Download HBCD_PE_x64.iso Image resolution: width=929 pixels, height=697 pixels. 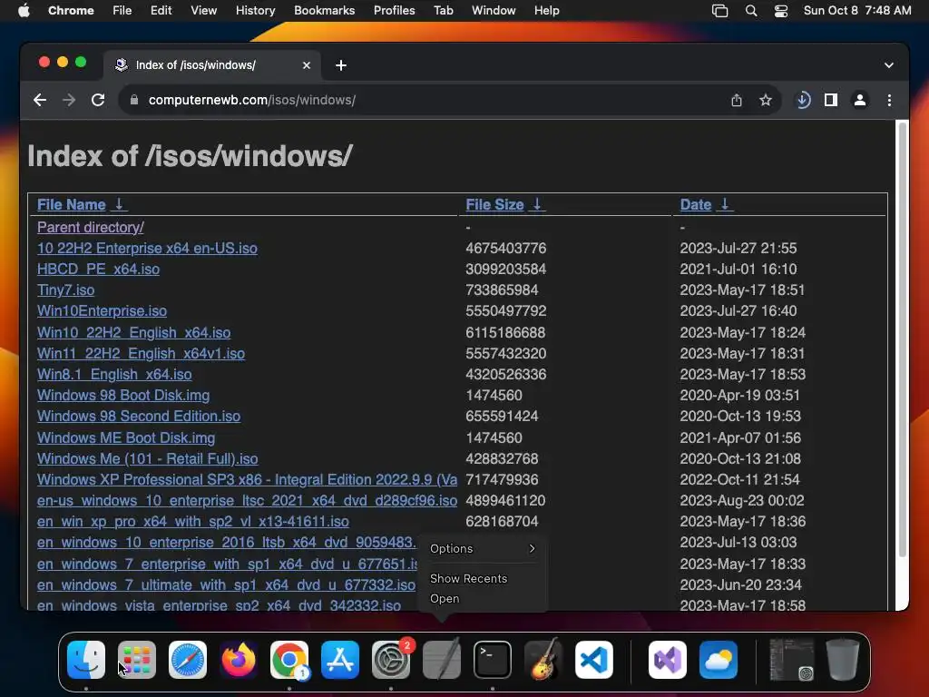[98, 269]
